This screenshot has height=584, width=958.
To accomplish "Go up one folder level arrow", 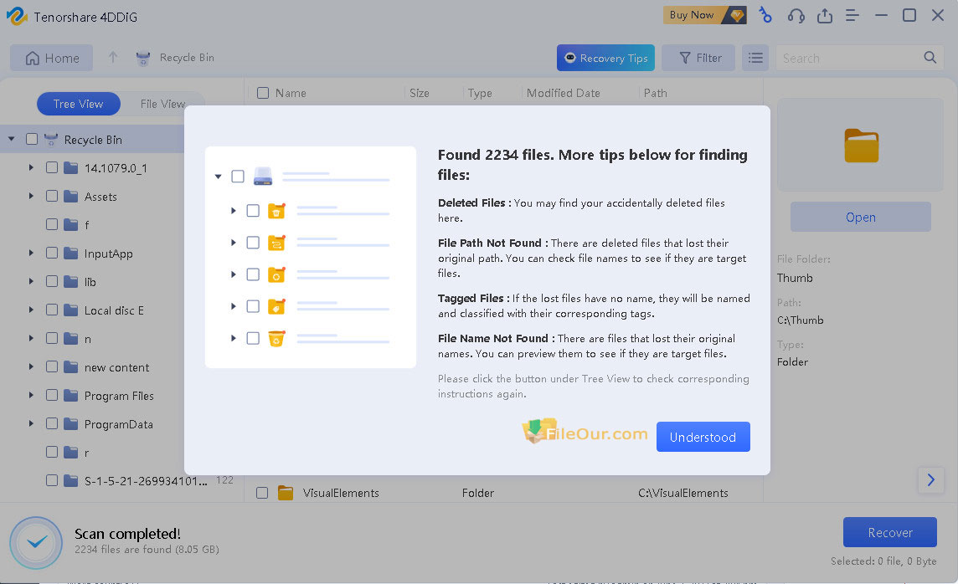I will coord(113,58).
